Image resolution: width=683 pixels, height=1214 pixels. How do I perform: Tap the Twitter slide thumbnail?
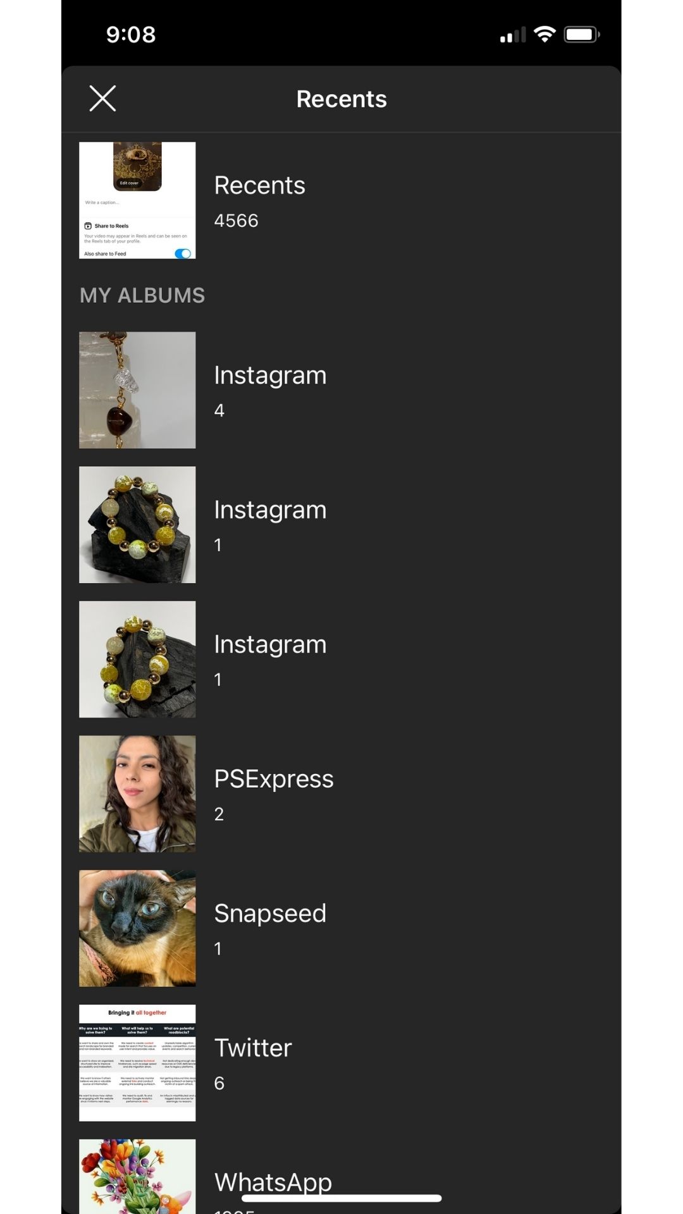click(x=137, y=1063)
